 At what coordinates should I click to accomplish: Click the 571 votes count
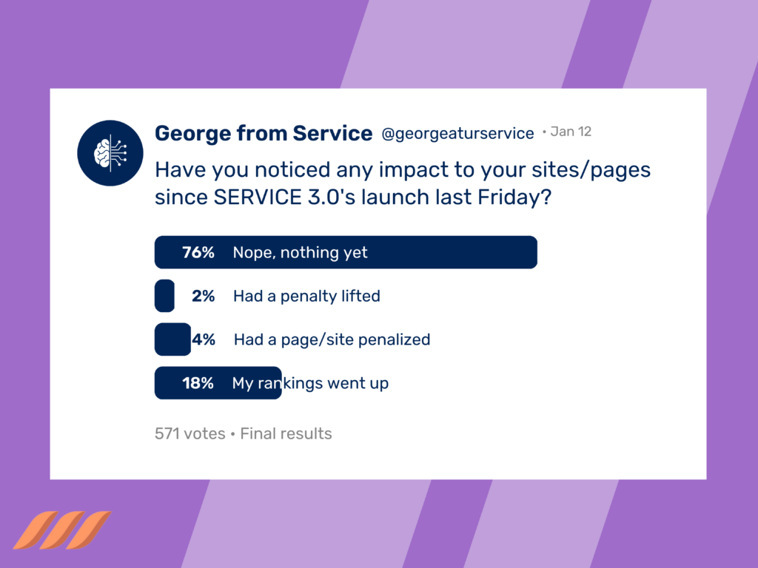[190, 433]
